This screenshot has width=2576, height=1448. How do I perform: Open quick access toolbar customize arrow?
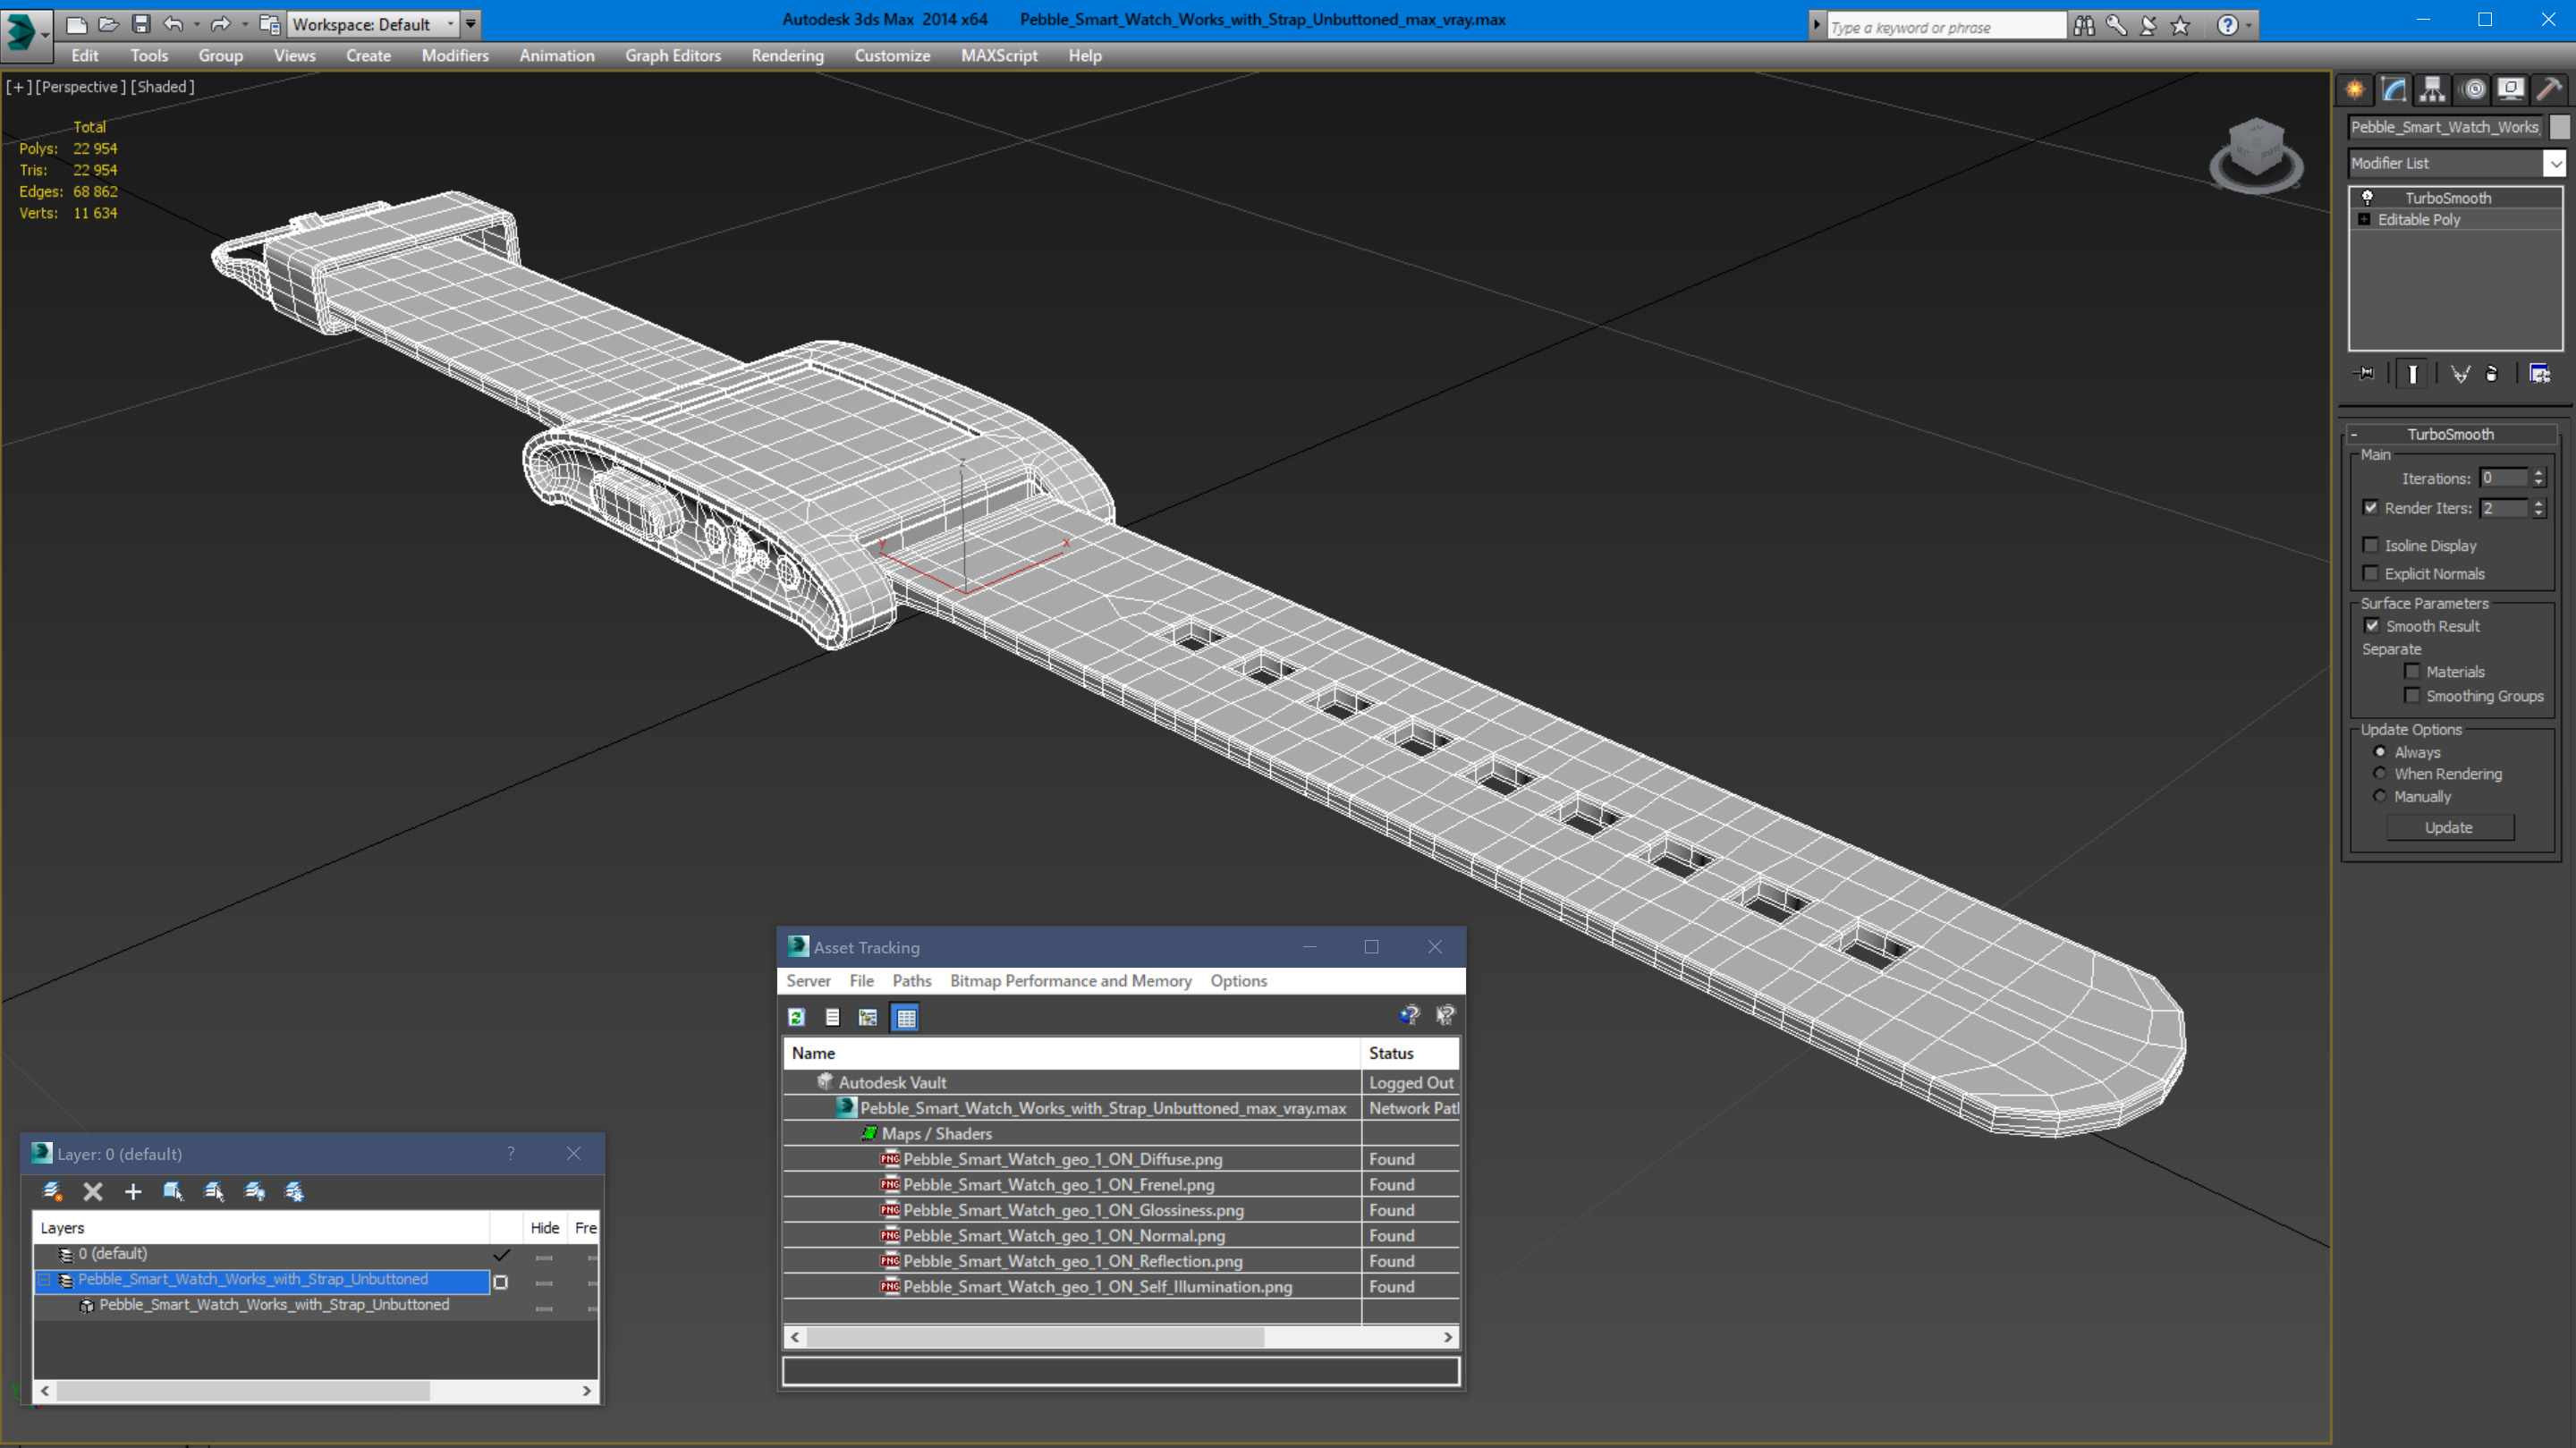(x=470, y=24)
